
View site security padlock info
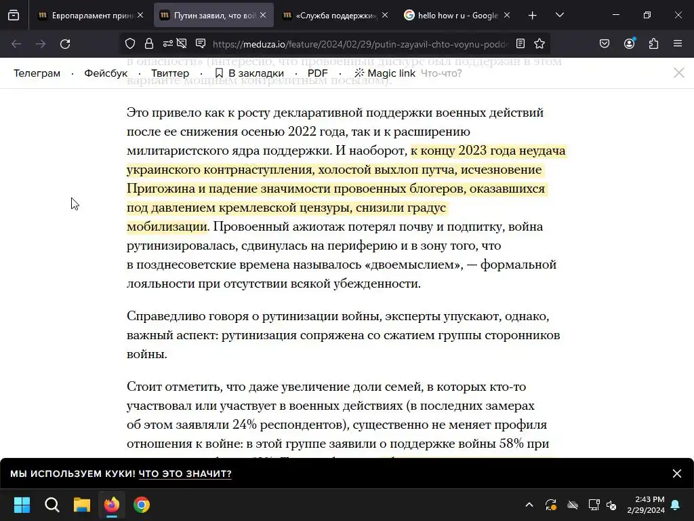point(148,43)
